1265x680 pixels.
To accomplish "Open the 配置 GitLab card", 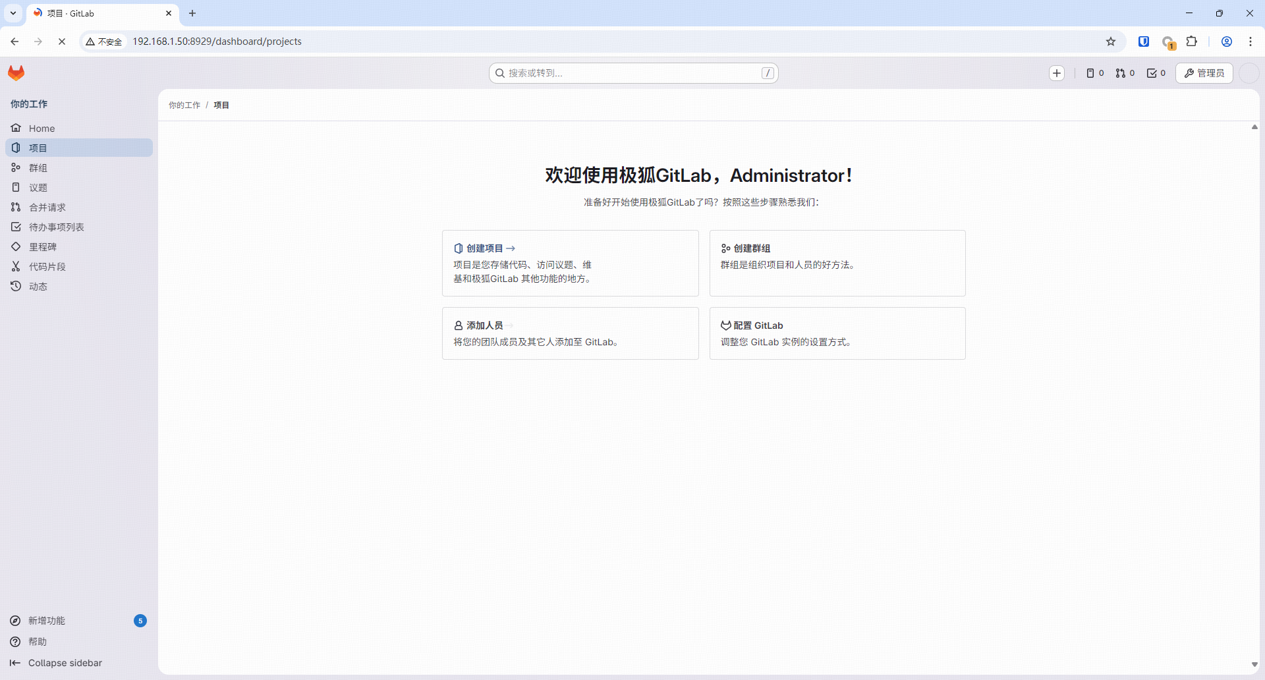I will tap(837, 333).
